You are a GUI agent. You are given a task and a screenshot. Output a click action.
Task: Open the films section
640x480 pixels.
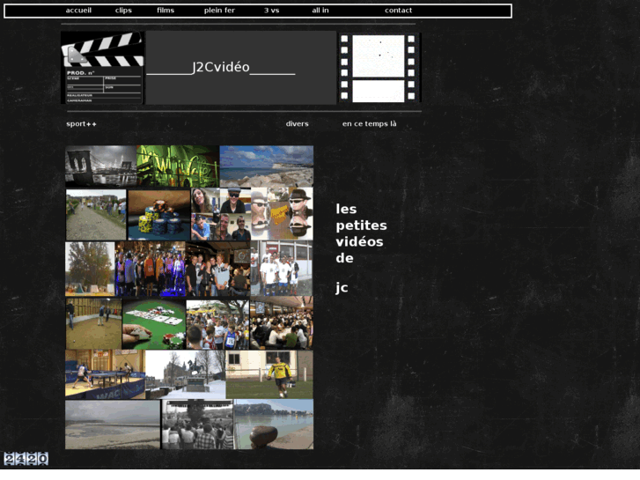(166, 11)
